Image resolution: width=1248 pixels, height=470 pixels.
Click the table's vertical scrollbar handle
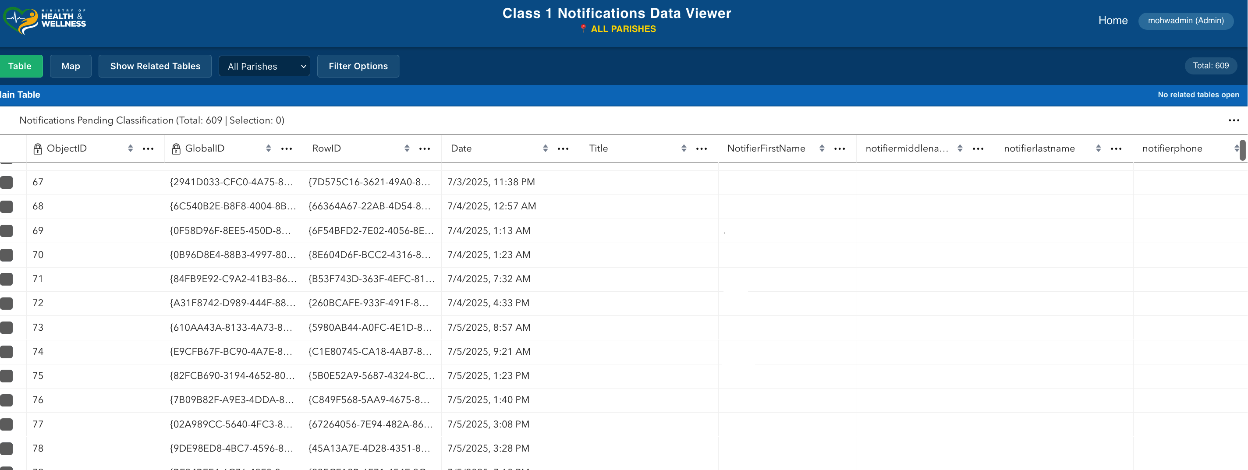point(1242,151)
